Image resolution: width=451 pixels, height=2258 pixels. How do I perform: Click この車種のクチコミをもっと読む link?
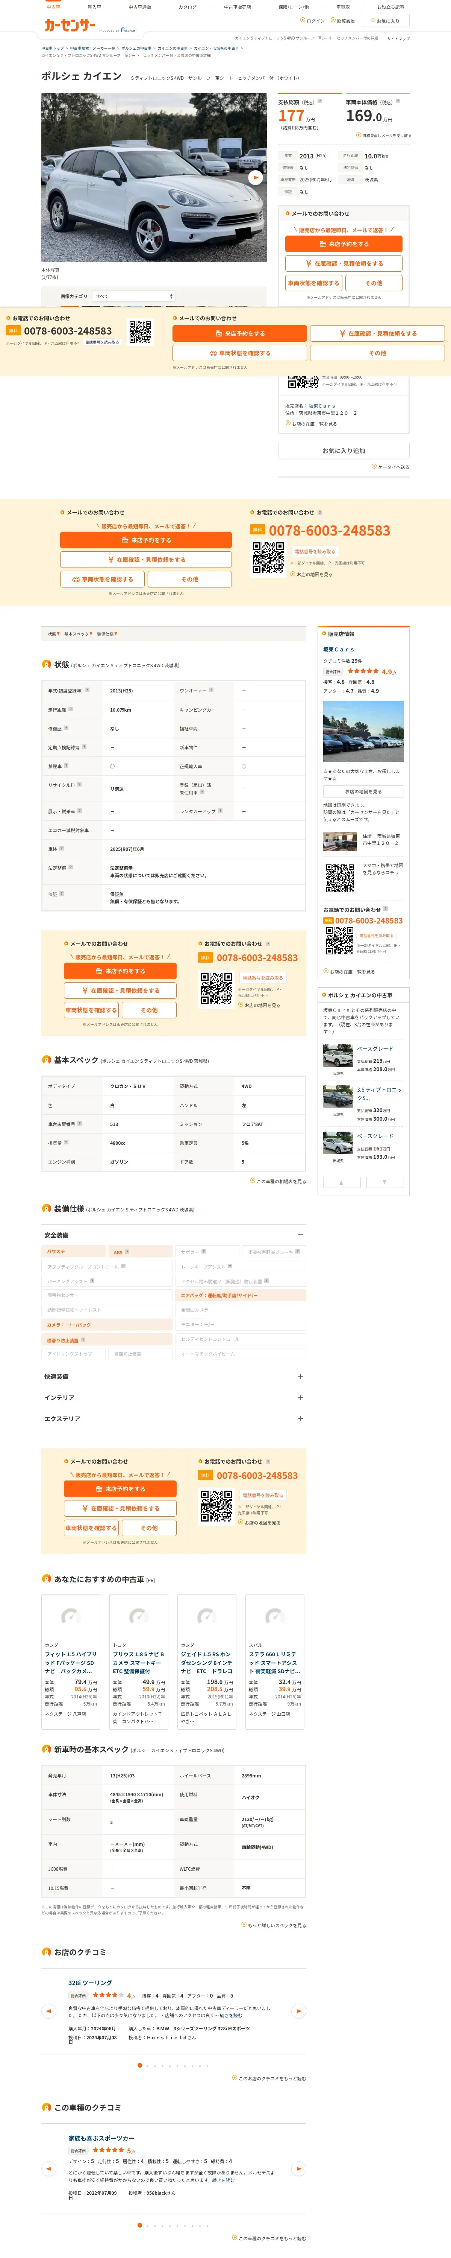pyautogui.click(x=269, y=2238)
